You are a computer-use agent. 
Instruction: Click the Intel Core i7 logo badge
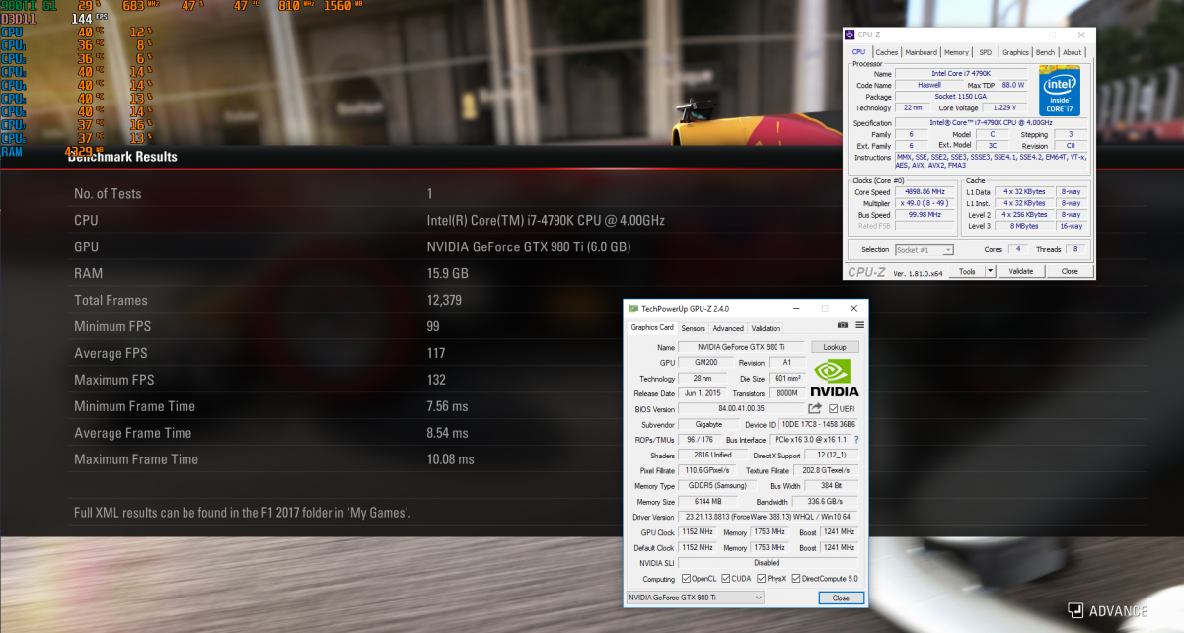pos(1059,89)
